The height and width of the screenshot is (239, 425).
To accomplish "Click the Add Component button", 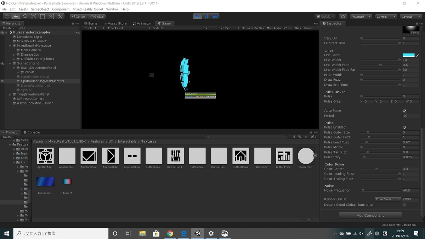I will point(370,215).
